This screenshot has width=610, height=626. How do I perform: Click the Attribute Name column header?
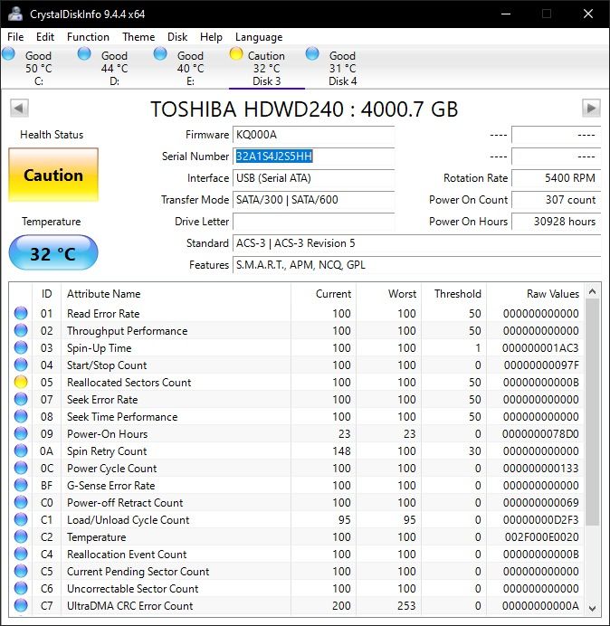coord(176,294)
